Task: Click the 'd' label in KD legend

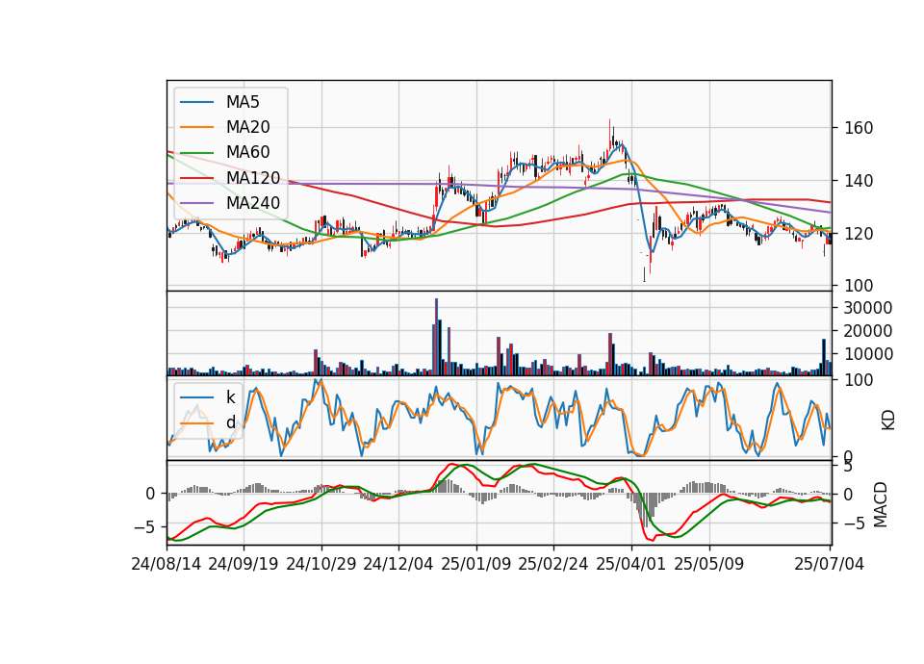Action: (230, 422)
